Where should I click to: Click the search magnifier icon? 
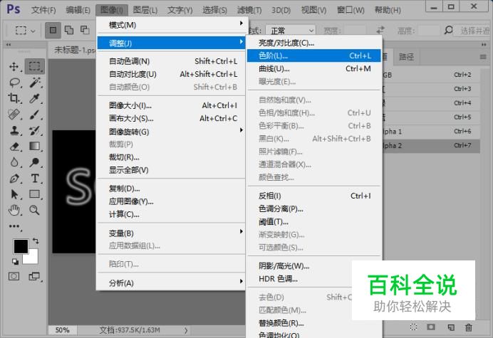[448, 30]
